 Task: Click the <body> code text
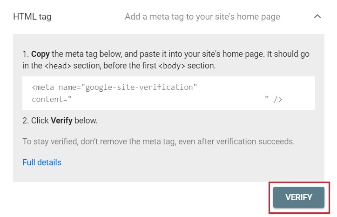click(x=172, y=66)
